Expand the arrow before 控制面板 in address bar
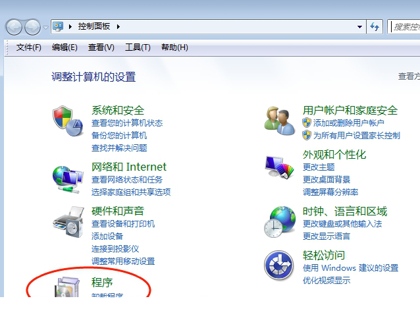Screen dimensions: 420x309 click(x=70, y=26)
